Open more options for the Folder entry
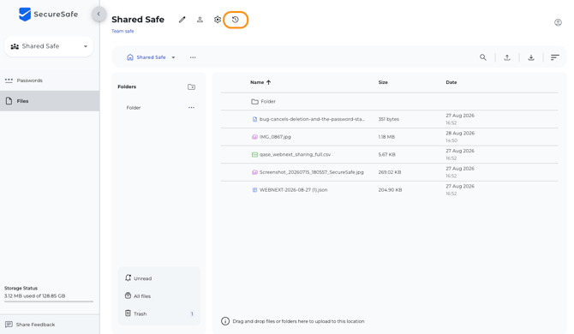574x334 pixels. (191, 108)
